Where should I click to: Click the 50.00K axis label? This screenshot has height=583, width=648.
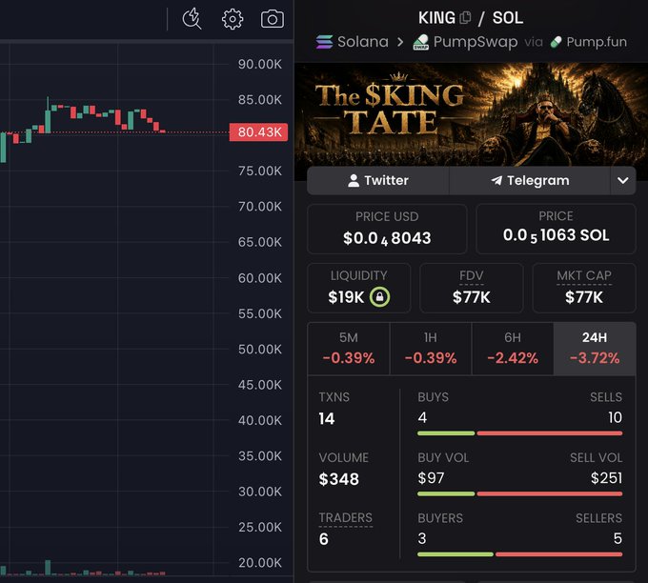tap(260, 350)
